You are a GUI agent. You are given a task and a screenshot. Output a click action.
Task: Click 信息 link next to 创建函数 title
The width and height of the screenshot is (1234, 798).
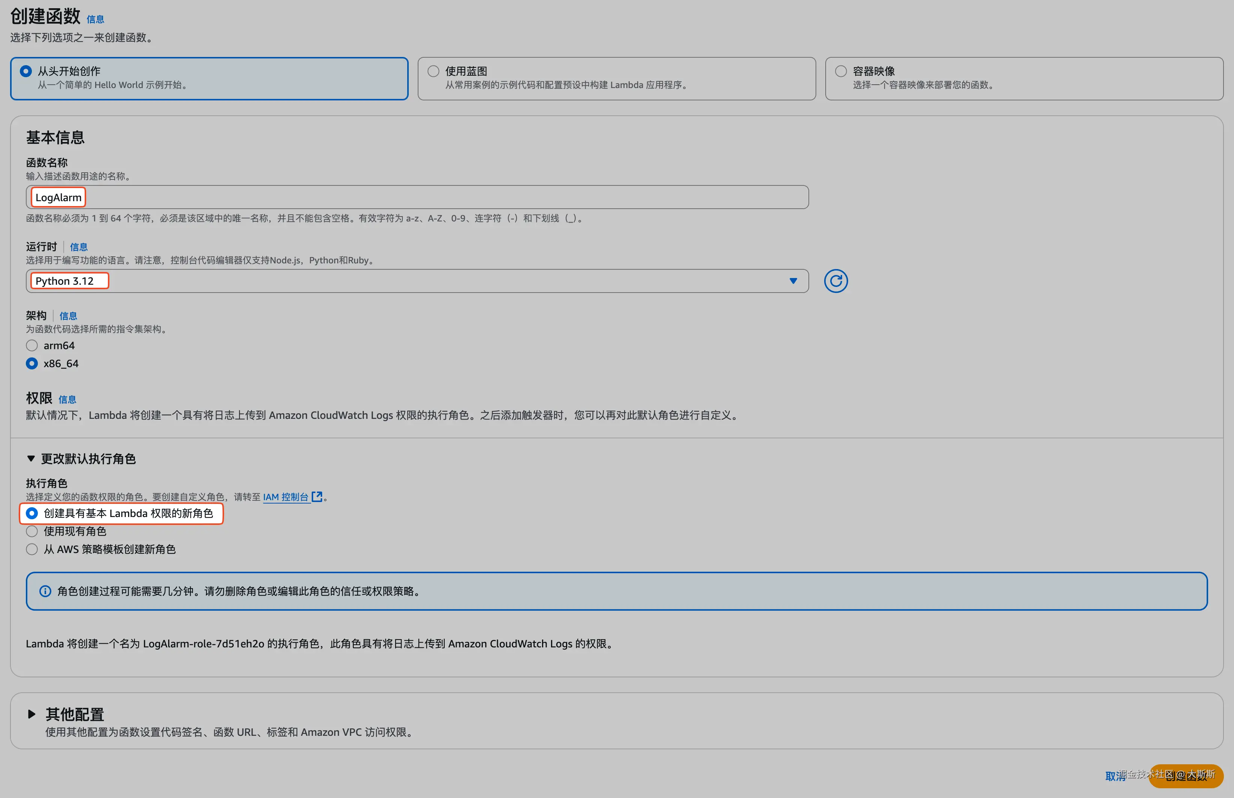tap(95, 19)
